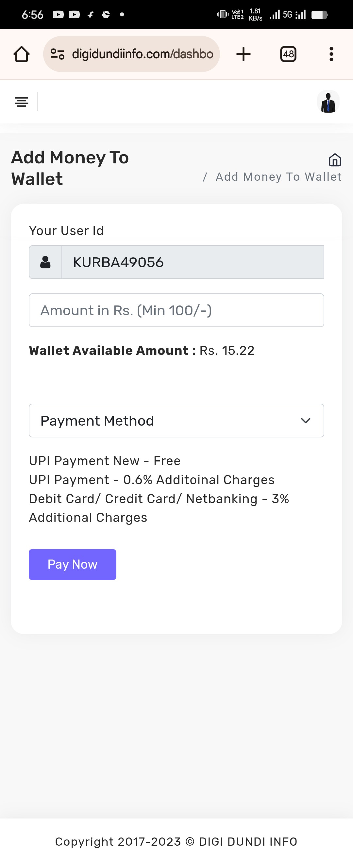Open the user profile avatar
353x864 pixels.
click(x=328, y=102)
